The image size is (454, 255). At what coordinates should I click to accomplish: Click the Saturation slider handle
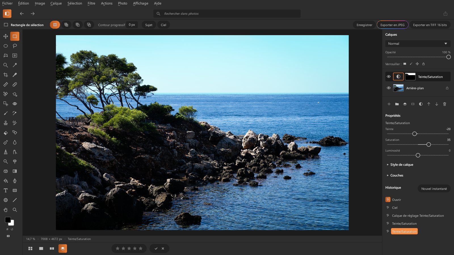pos(428,144)
